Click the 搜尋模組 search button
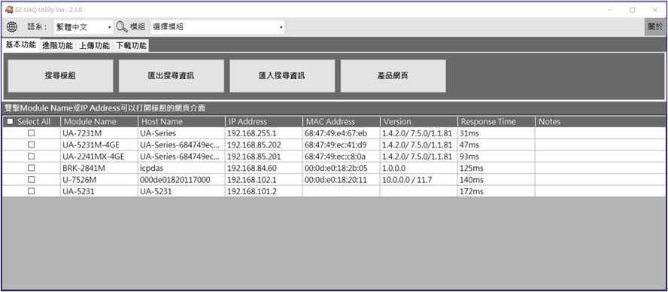Viewport: 668px width, 292px height. click(x=60, y=76)
